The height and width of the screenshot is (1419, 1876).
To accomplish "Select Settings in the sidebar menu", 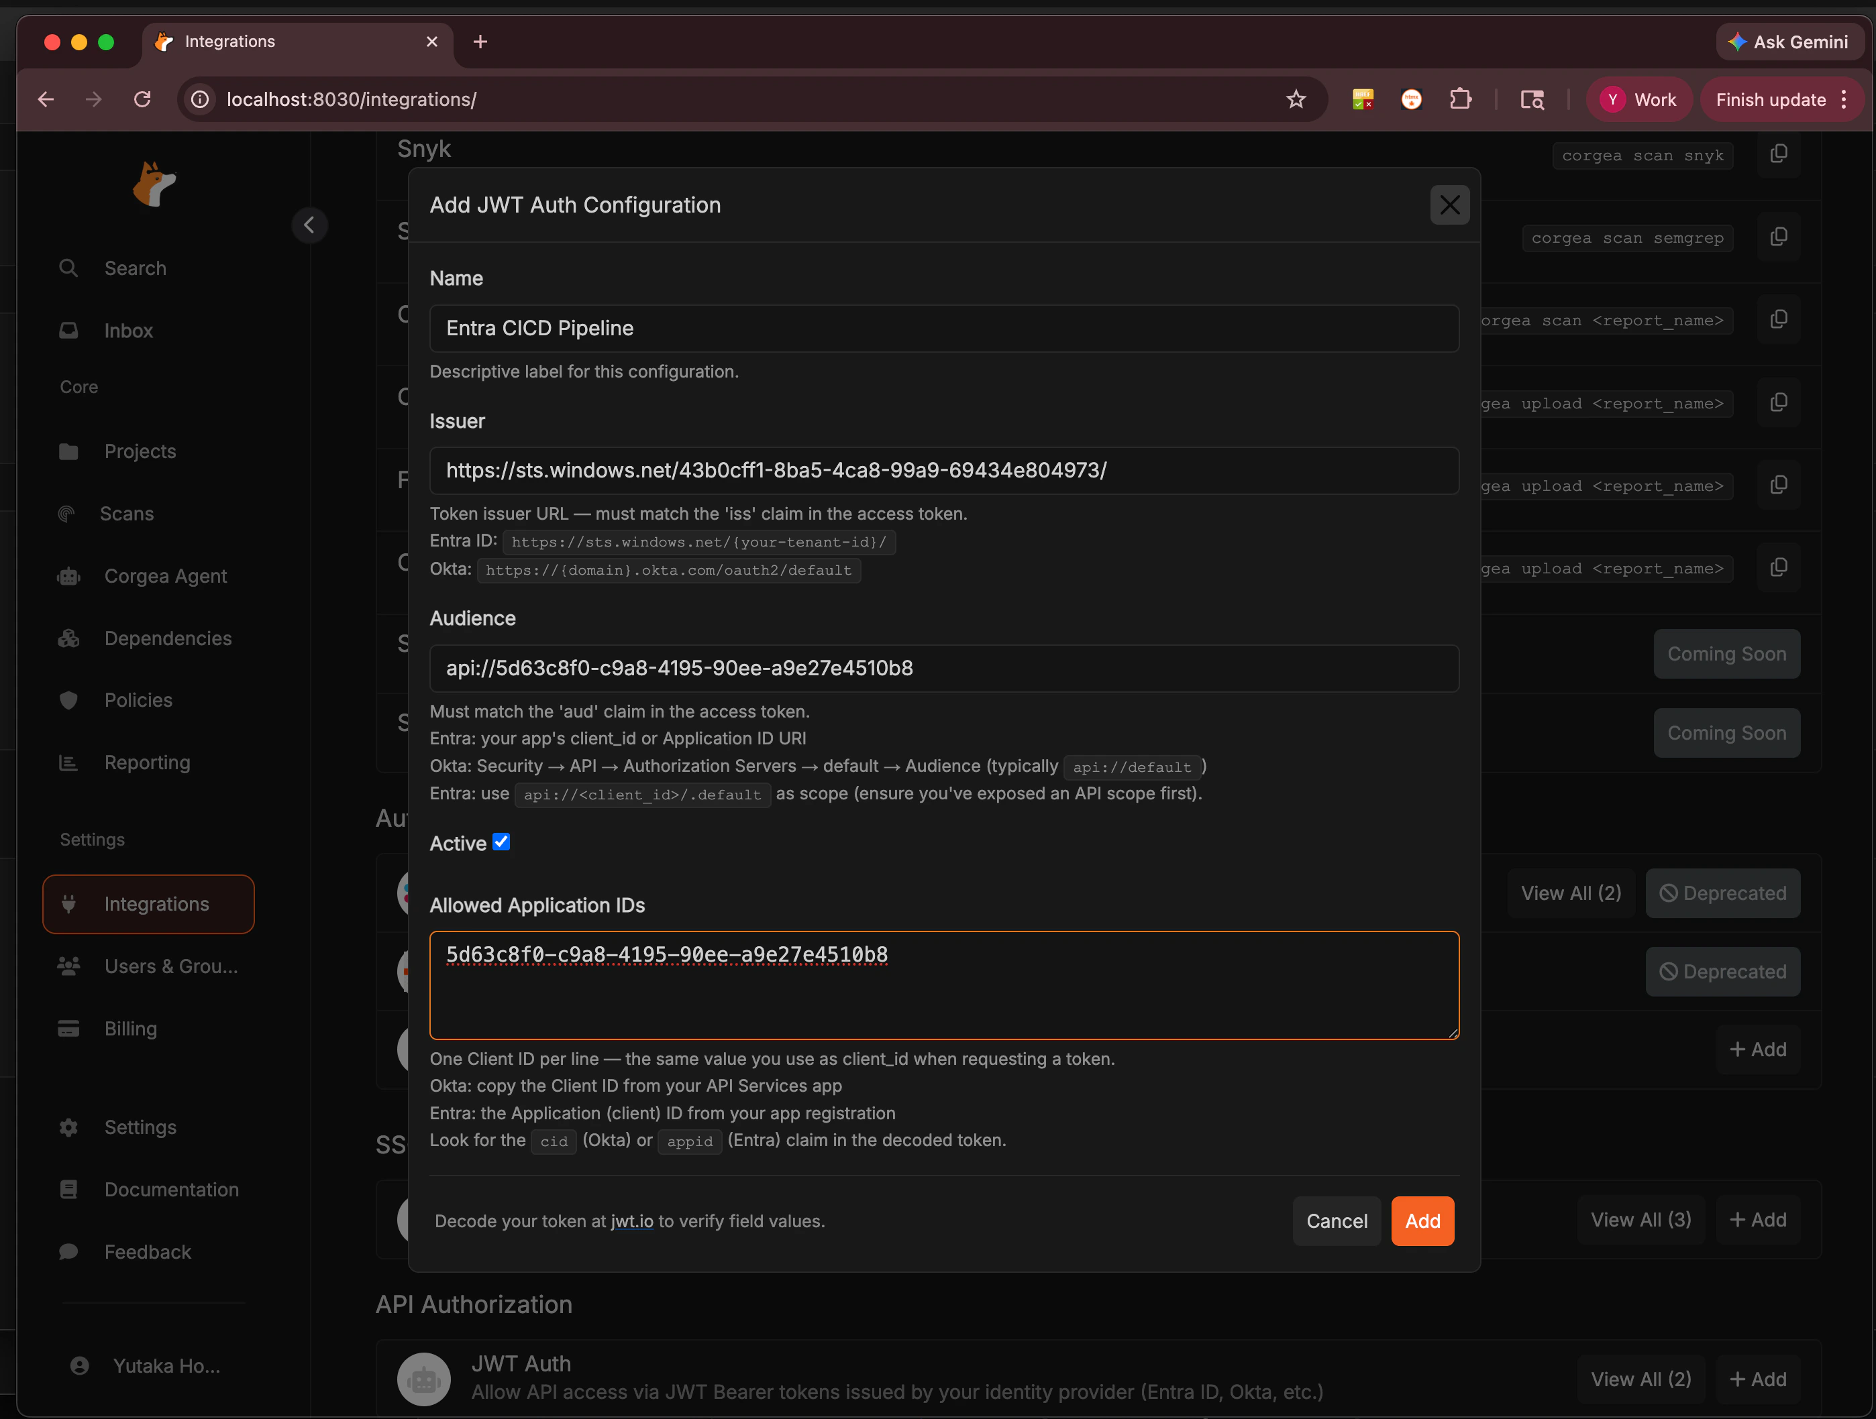I will [x=68, y=1127].
